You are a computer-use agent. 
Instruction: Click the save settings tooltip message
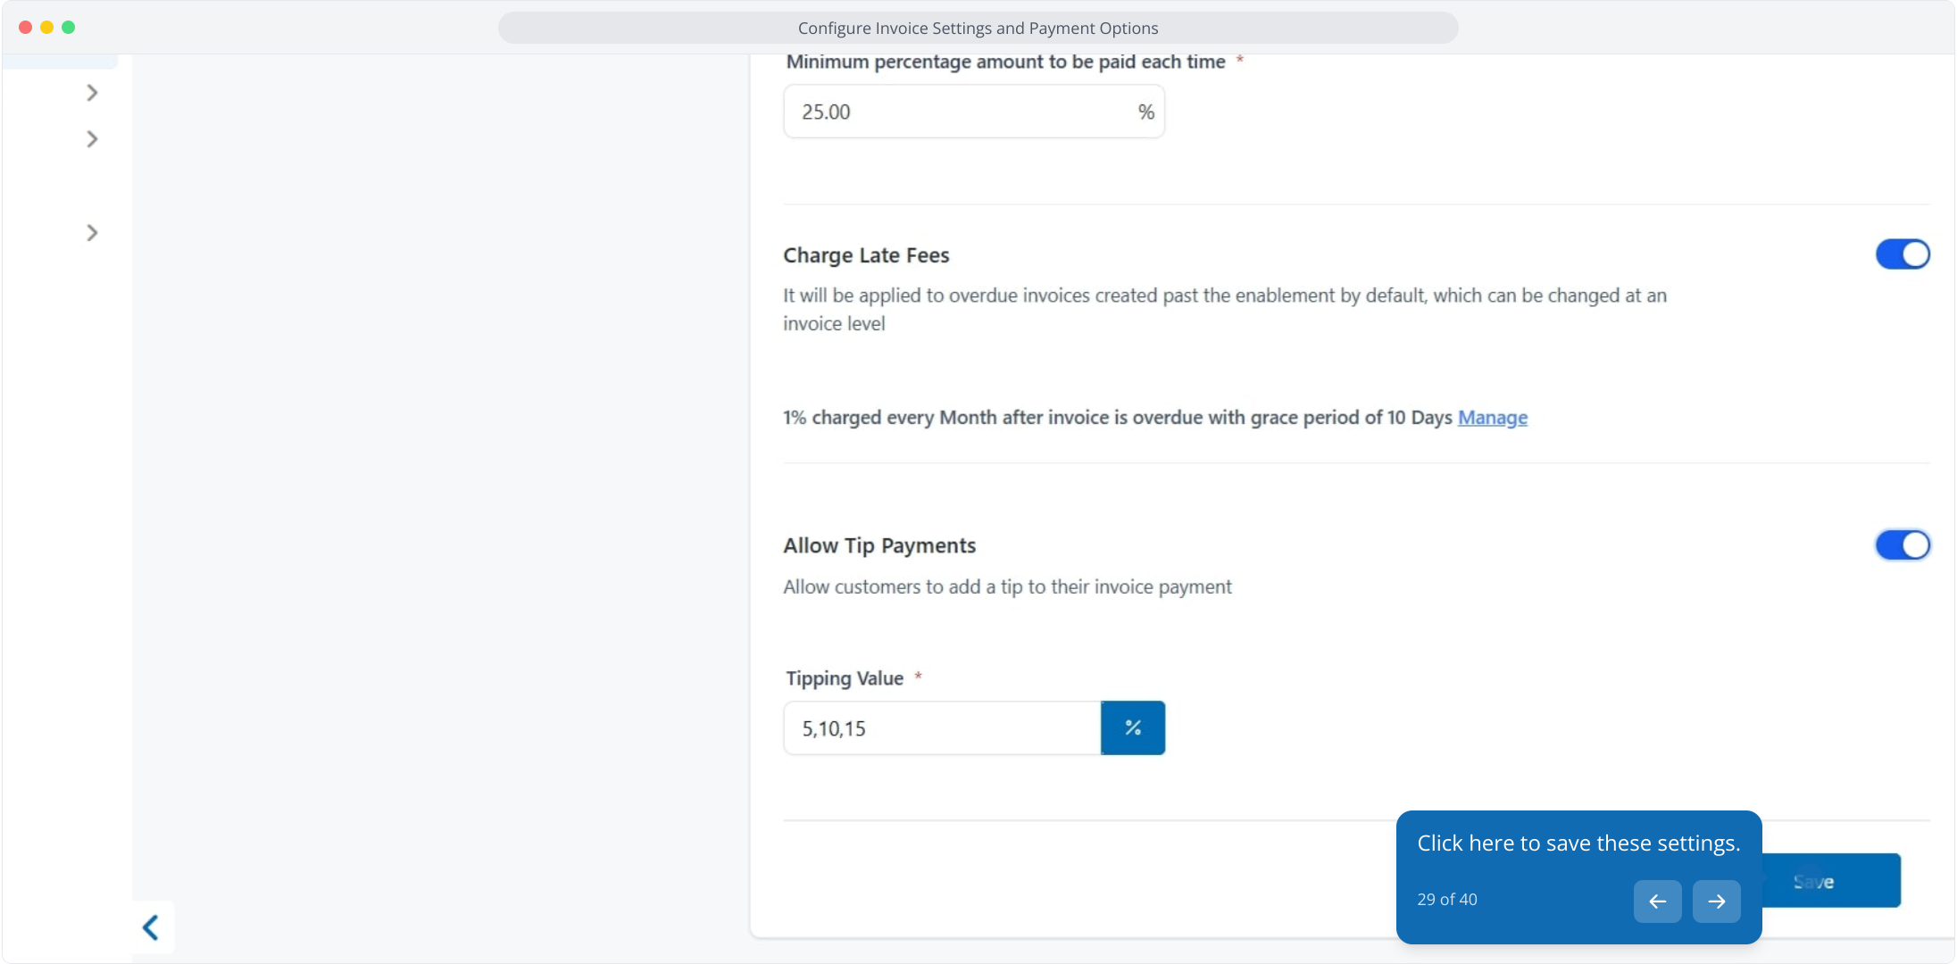click(x=1578, y=843)
